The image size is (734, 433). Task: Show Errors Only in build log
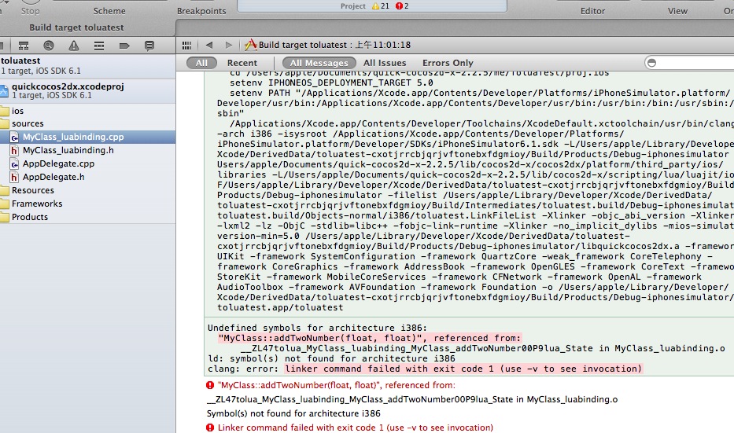point(448,63)
